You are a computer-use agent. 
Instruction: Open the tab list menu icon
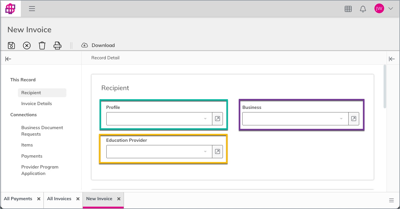click(x=391, y=200)
